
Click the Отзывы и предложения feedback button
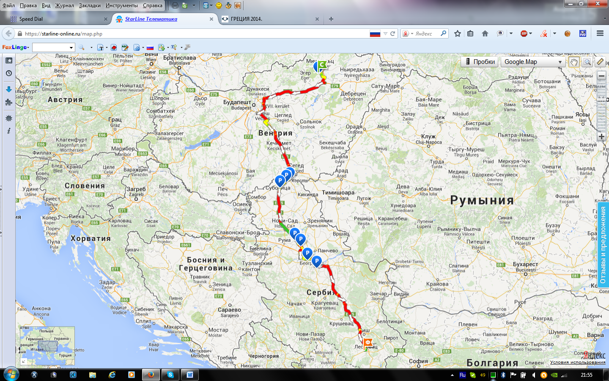click(x=603, y=245)
